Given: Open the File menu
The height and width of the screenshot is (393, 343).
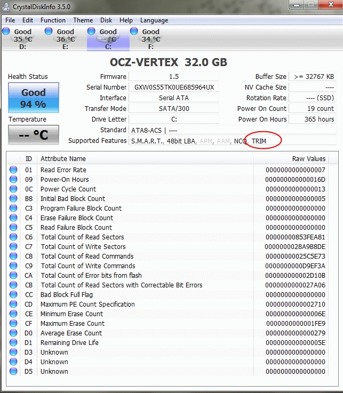Looking at the screenshot, I should [10, 20].
